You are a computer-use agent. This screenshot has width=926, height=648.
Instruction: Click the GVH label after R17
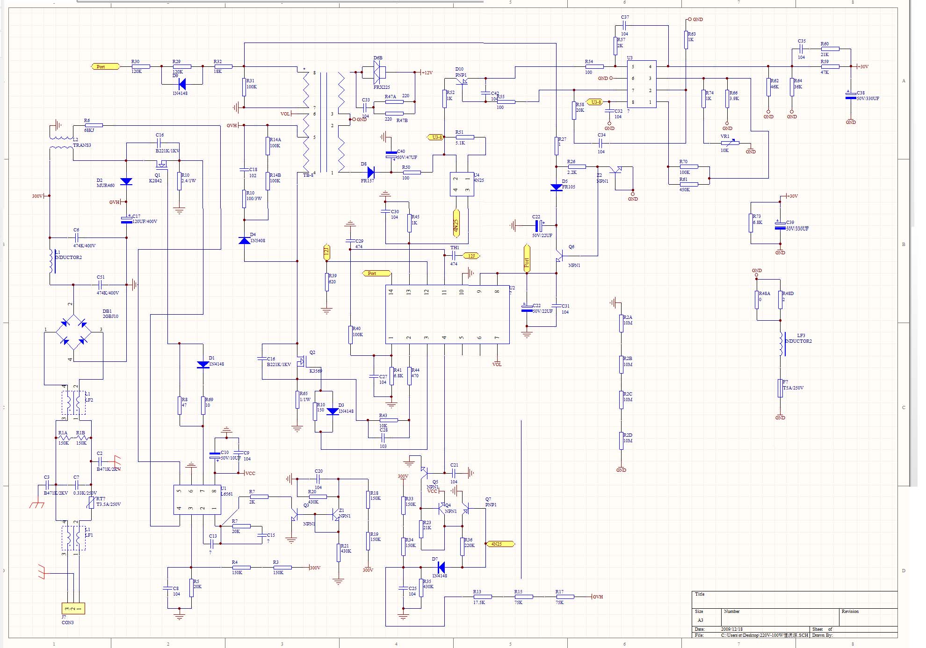point(598,597)
